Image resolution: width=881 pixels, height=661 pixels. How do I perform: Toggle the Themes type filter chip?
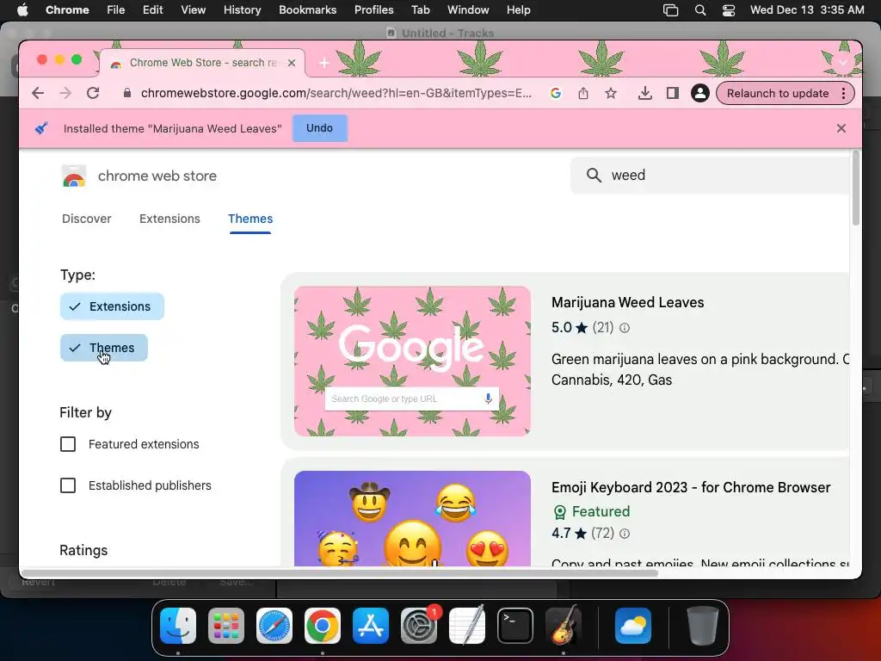(x=104, y=348)
